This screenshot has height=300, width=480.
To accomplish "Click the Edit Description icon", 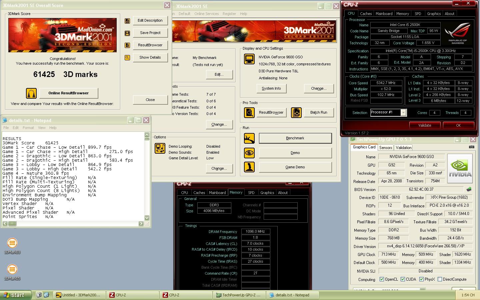I will coord(127,21).
